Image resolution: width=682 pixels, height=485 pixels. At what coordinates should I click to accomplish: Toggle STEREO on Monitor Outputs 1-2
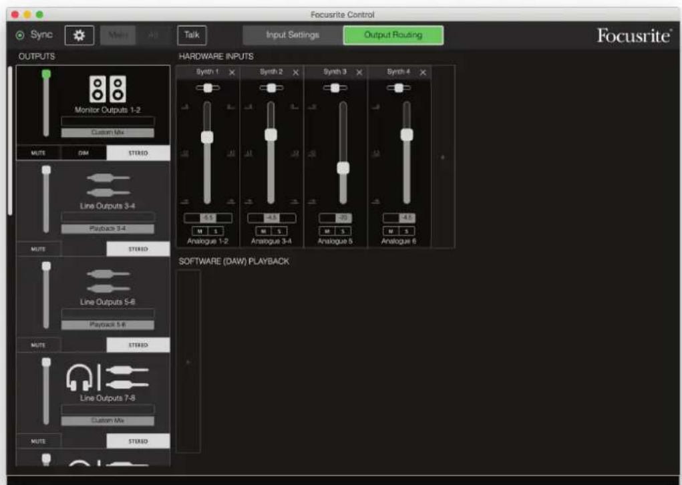coord(138,153)
